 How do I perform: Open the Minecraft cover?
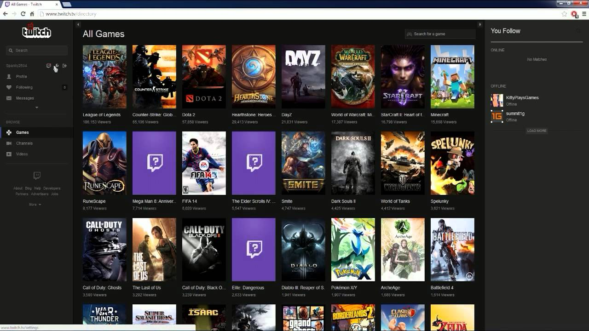click(x=452, y=77)
